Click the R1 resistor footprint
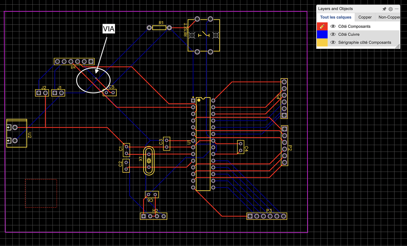Screen dimensions: 407x246 tap(159, 27)
